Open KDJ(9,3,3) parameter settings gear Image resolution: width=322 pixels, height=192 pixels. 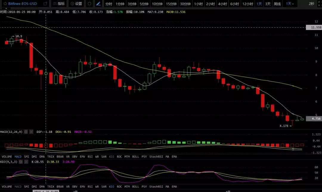pos(21,162)
